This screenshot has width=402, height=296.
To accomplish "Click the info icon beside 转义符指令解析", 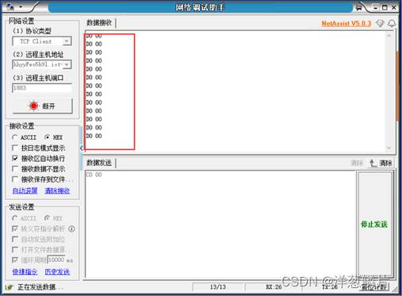I will tap(71, 229).
